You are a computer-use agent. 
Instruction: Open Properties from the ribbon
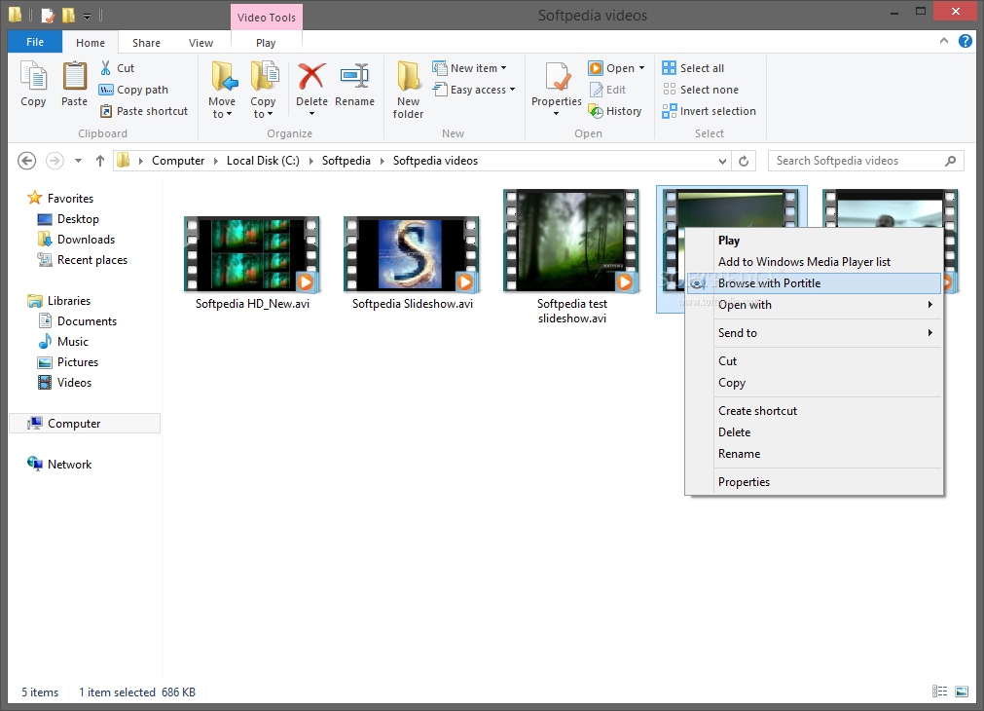[557, 88]
